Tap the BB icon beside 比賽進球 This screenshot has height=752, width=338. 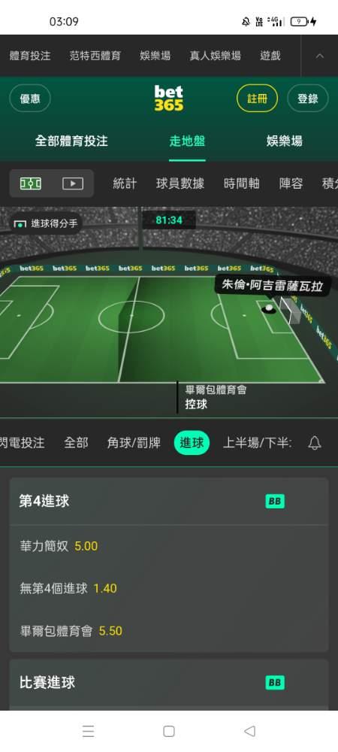[x=275, y=683]
